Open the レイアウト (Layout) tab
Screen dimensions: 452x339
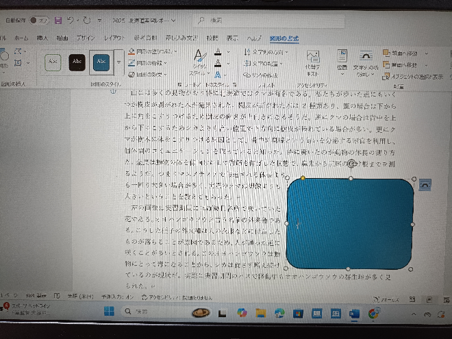click(x=114, y=38)
